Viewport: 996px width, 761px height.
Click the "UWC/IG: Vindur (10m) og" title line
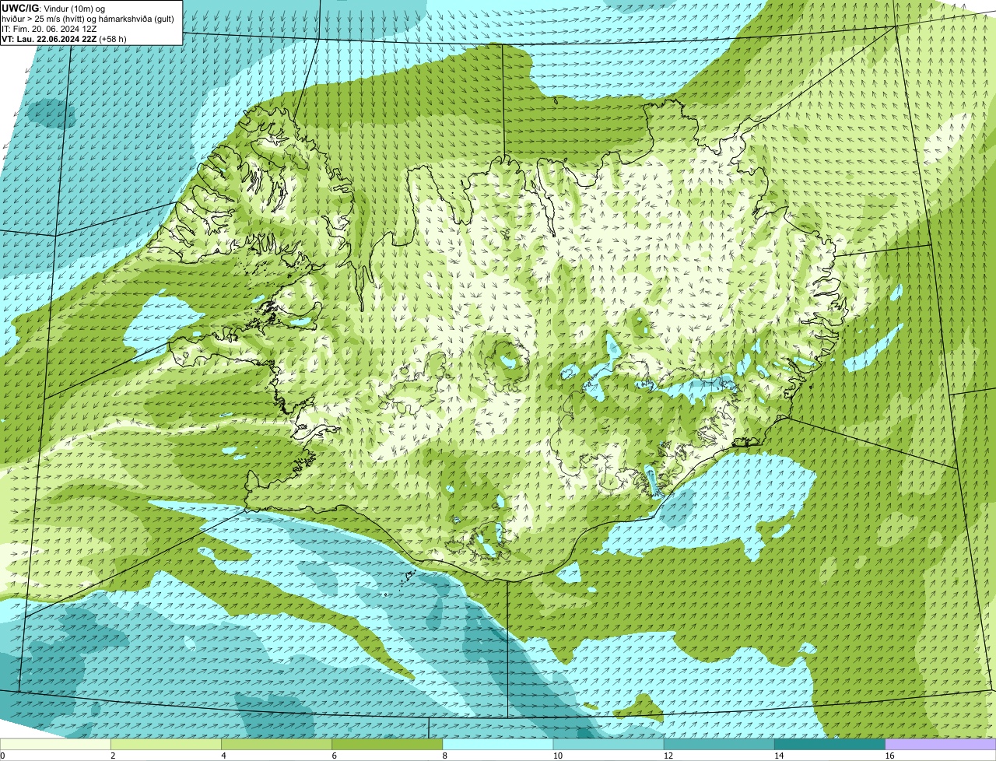[x=53, y=8]
